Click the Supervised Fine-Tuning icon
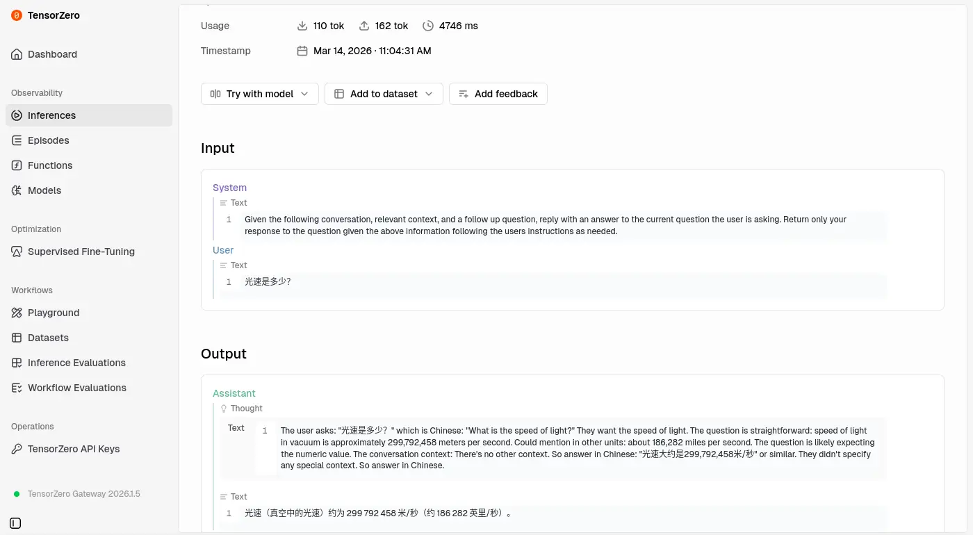 click(17, 252)
